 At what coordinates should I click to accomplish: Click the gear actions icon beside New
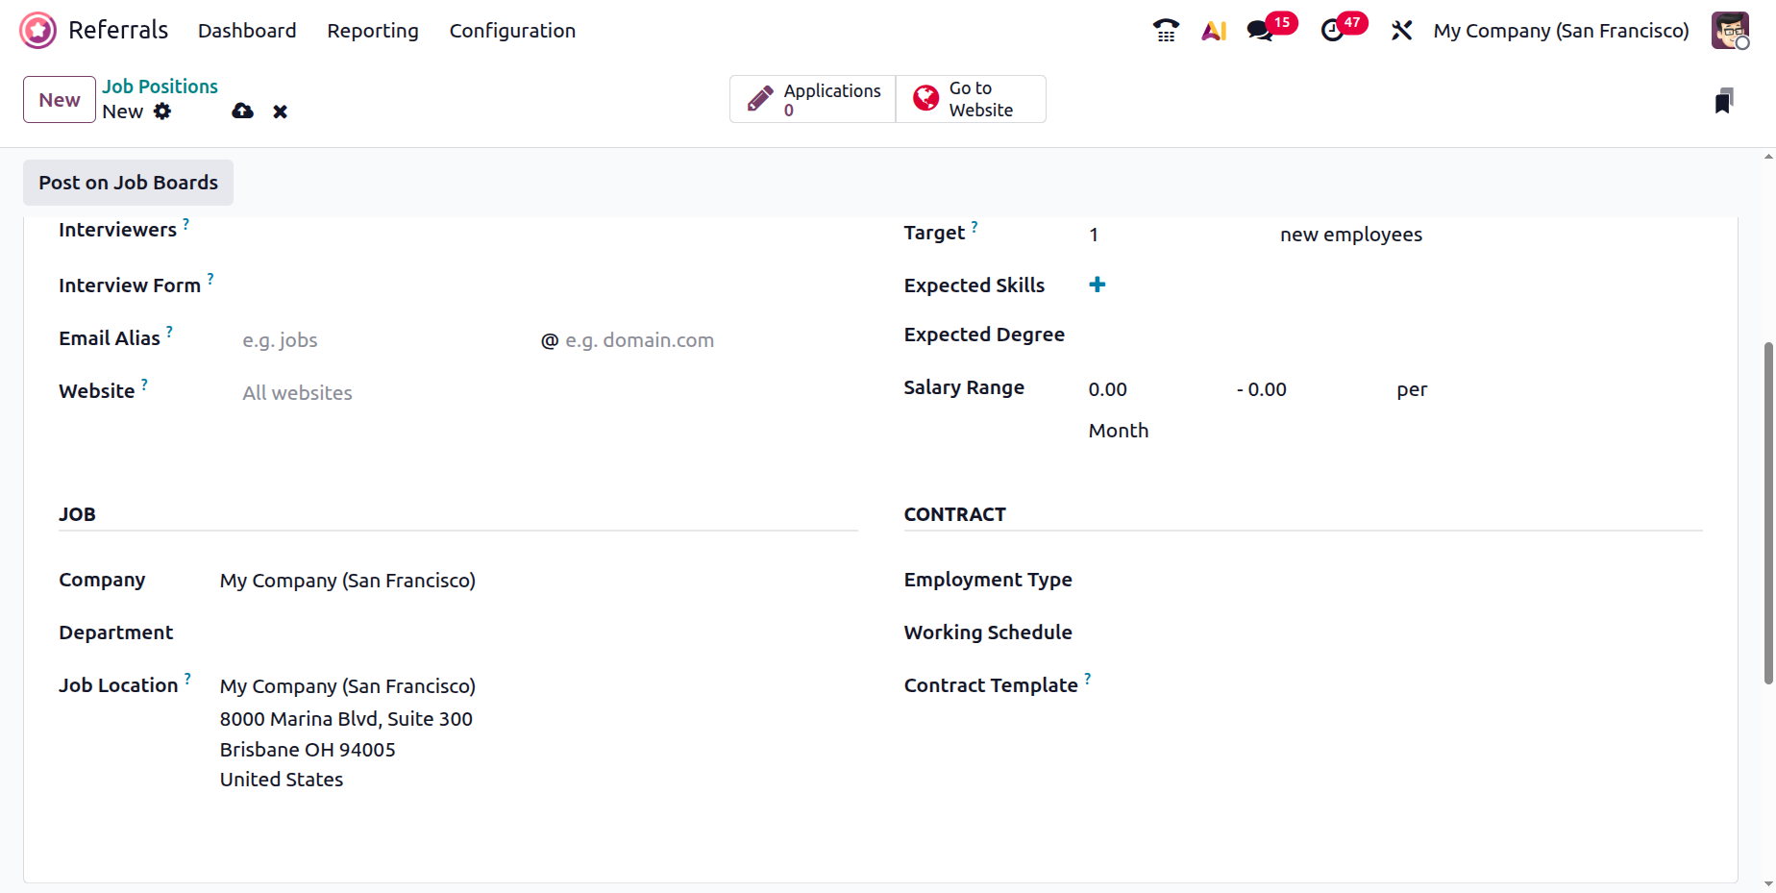(x=162, y=112)
